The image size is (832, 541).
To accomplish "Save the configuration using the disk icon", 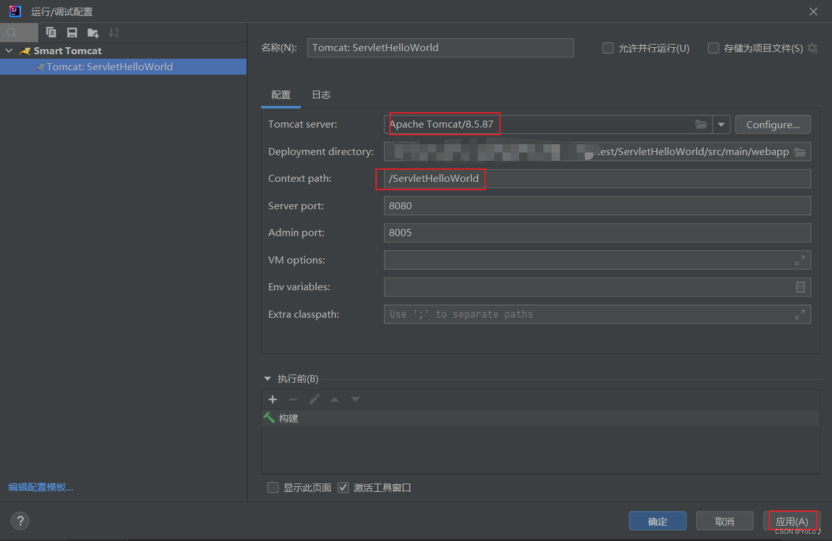I will [72, 33].
